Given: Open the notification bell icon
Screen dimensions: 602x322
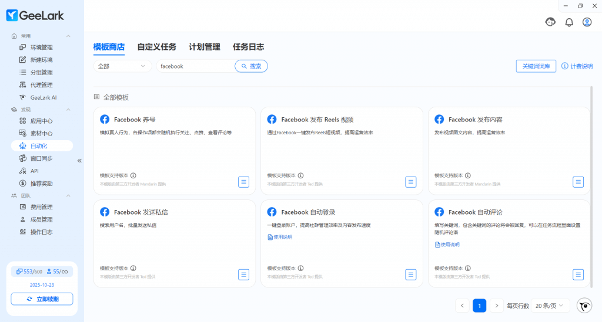Looking at the screenshot, I should pos(568,22).
